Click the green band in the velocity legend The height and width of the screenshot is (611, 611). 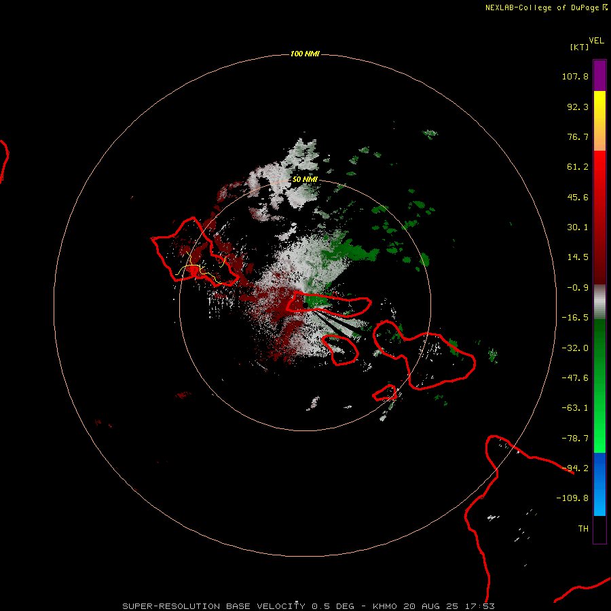599,386
